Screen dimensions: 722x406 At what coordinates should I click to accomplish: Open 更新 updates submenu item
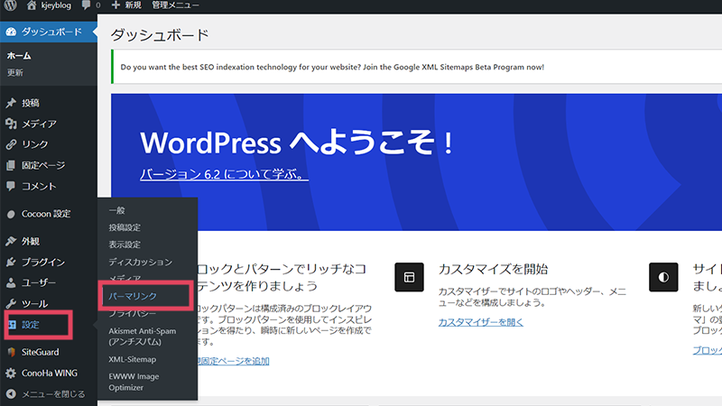14,73
